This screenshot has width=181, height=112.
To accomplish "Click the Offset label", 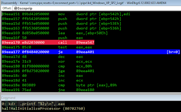I will pos(7,8).
